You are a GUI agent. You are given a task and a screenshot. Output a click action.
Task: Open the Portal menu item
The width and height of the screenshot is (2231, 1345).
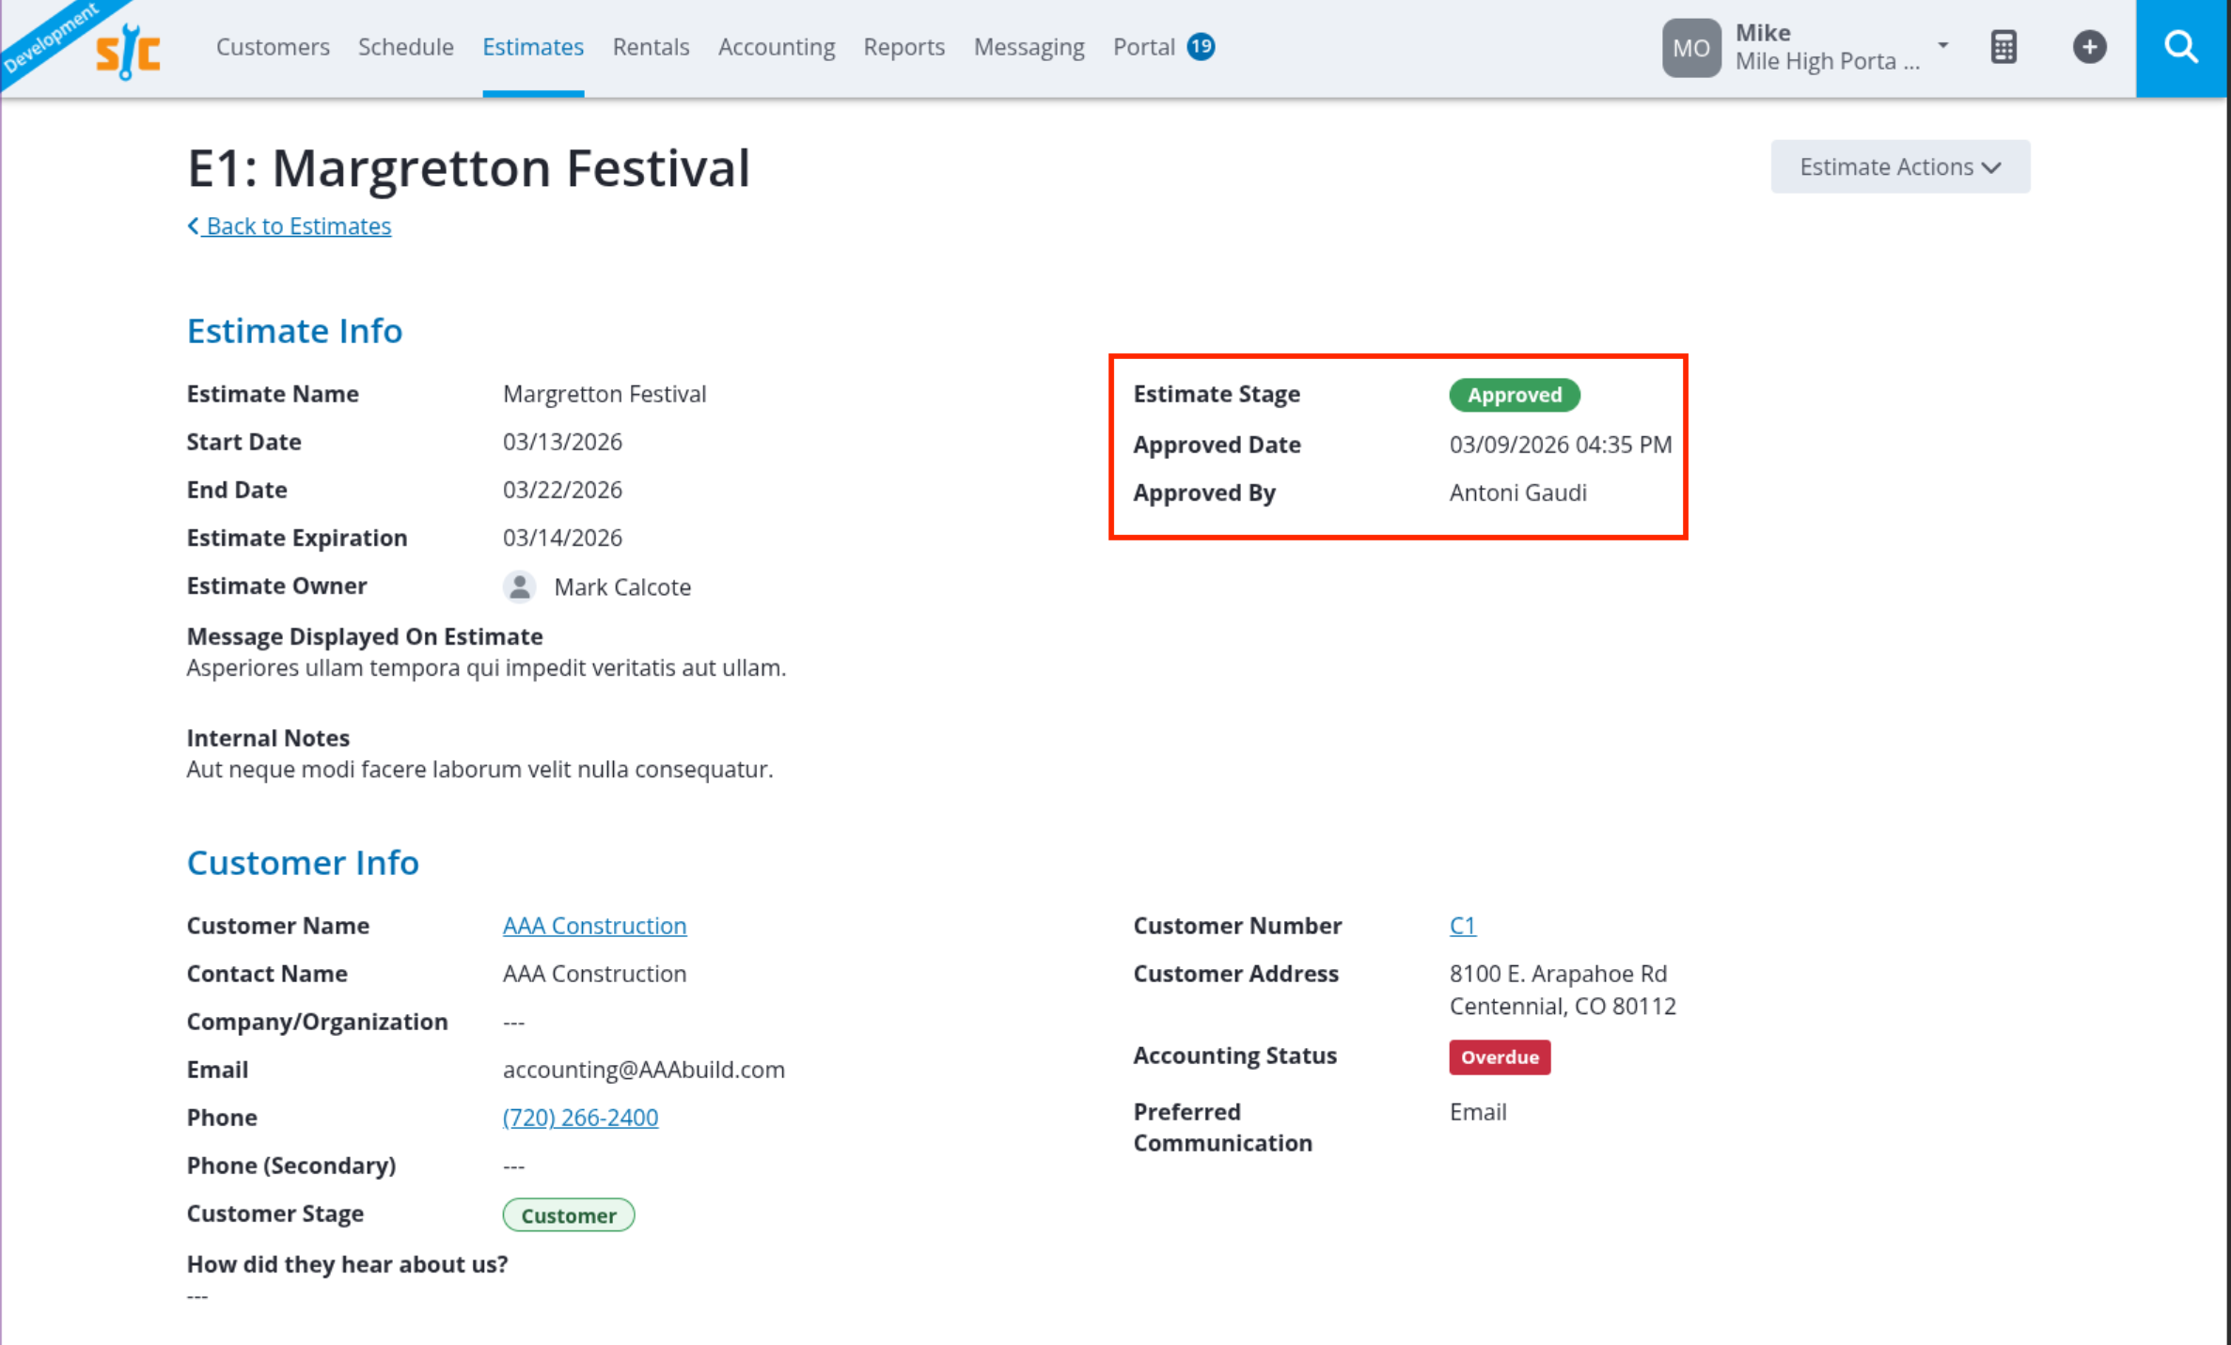(1143, 47)
